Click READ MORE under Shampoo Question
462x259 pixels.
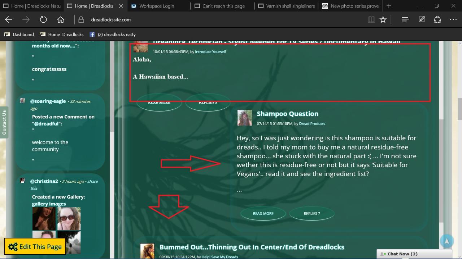click(x=263, y=213)
